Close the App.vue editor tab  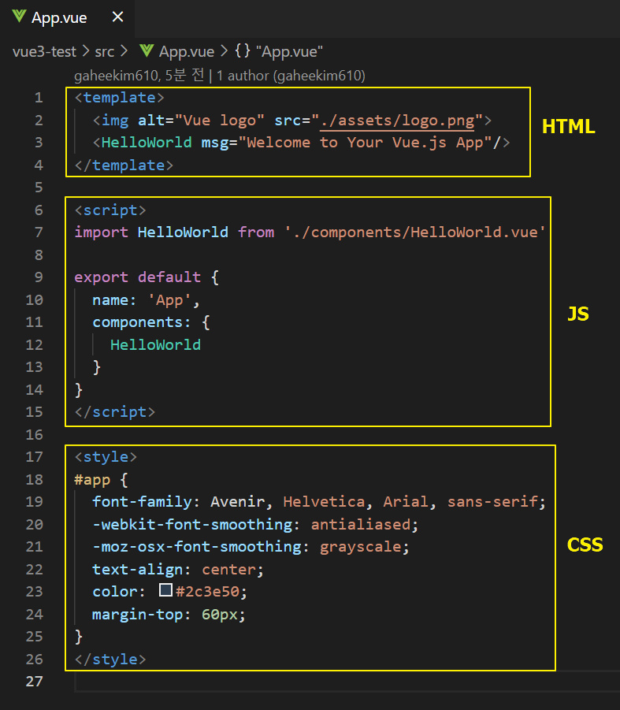click(x=117, y=17)
